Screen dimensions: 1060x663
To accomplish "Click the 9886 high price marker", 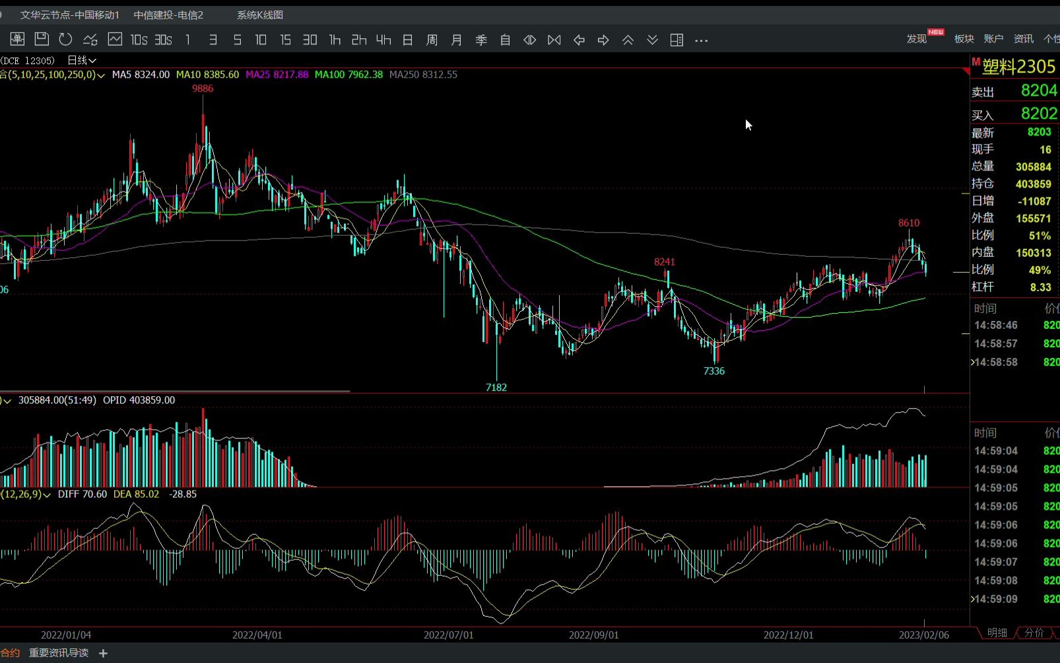I will coord(203,88).
